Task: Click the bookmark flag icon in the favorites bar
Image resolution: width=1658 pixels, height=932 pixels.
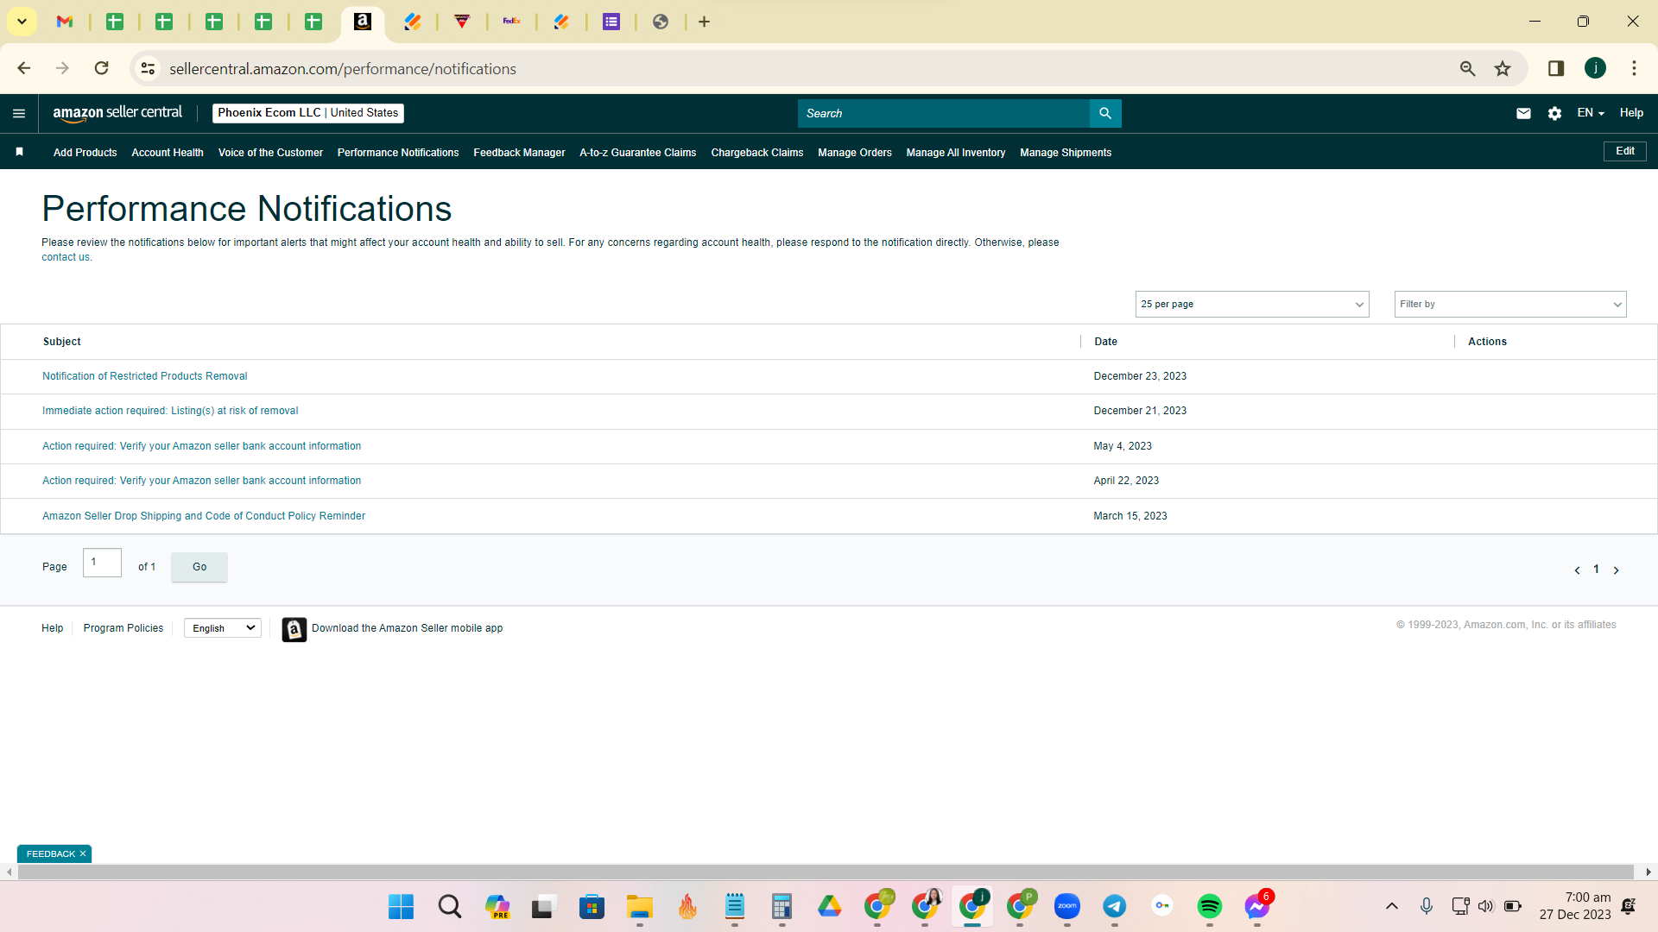Action: click(19, 152)
